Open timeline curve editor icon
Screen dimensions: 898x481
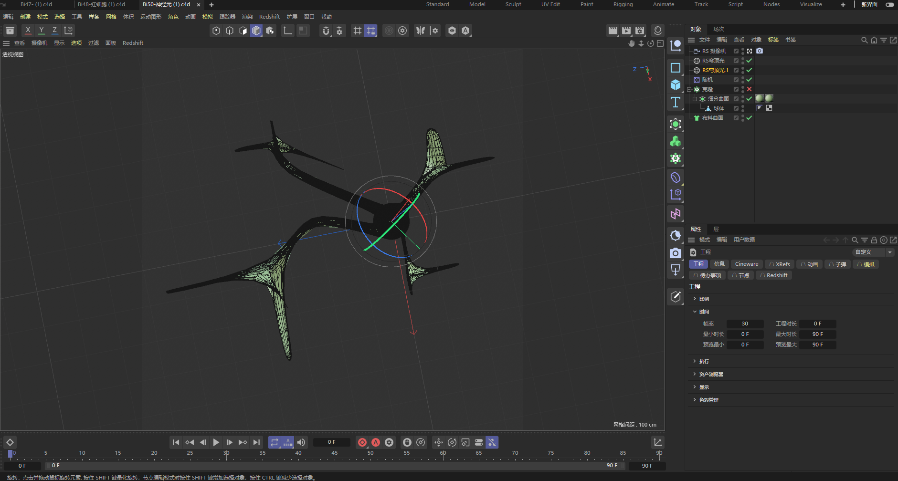click(x=658, y=442)
